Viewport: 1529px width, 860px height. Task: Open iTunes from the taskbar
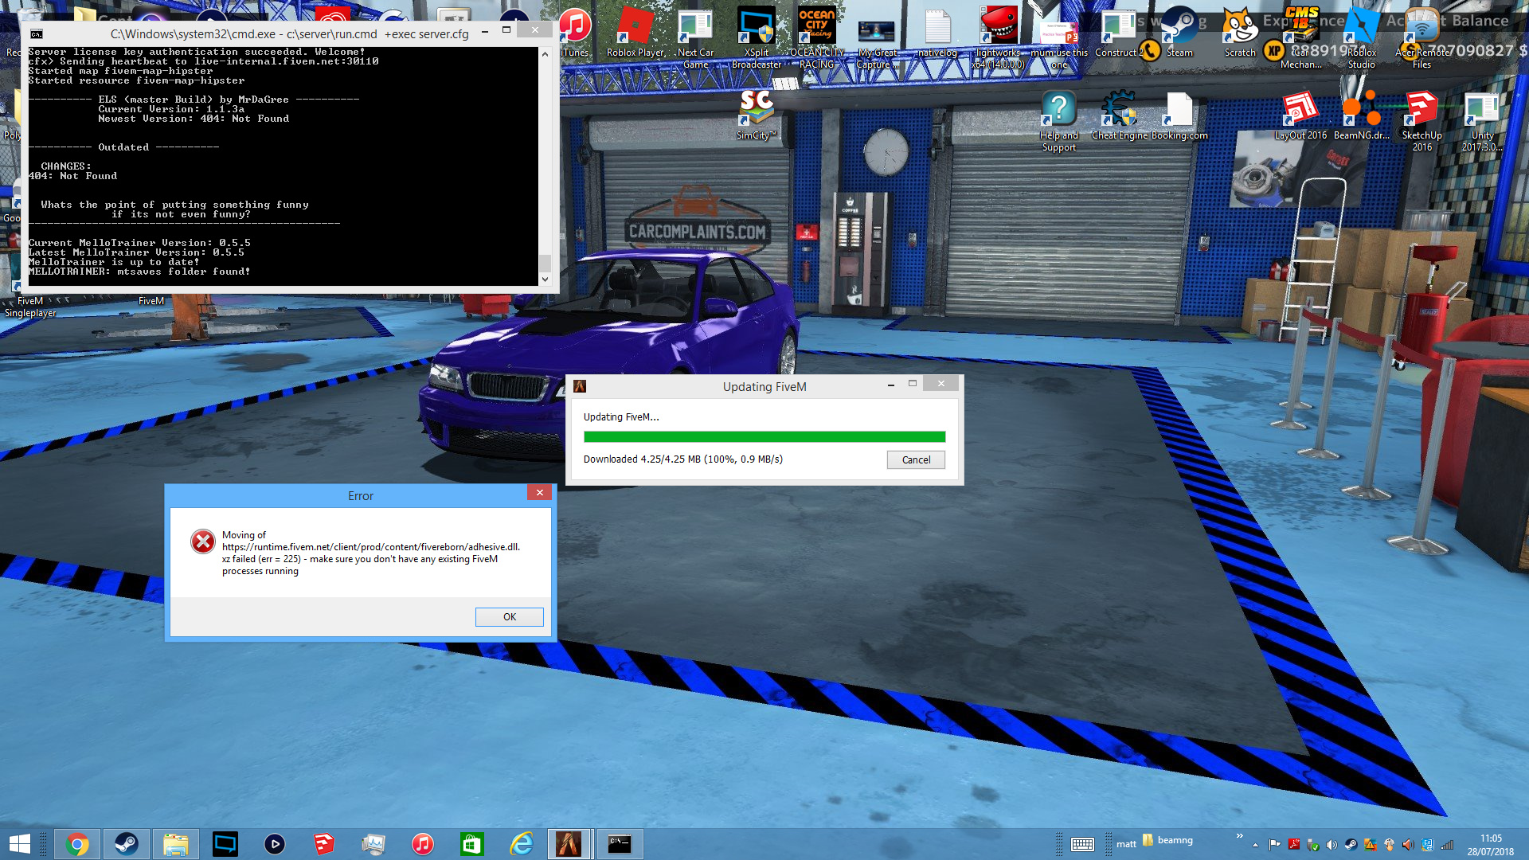pyautogui.click(x=423, y=844)
